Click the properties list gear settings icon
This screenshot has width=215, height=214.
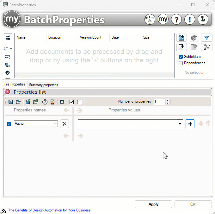click(x=62, y=102)
